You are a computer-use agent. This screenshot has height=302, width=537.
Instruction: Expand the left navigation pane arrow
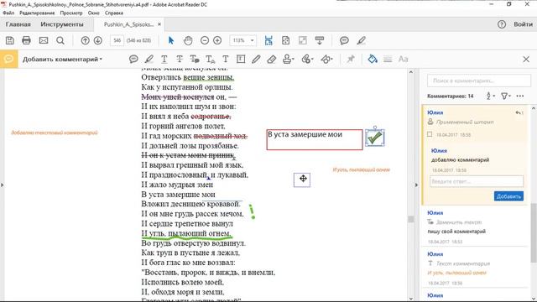[3, 185]
